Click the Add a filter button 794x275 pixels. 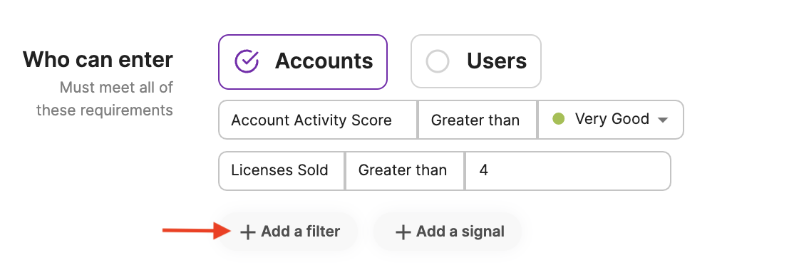288,232
